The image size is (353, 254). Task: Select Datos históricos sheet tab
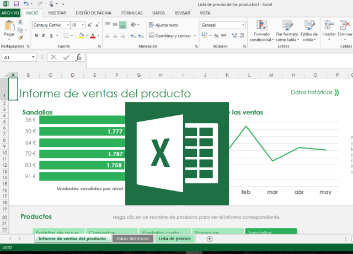pyautogui.click(x=132, y=239)
